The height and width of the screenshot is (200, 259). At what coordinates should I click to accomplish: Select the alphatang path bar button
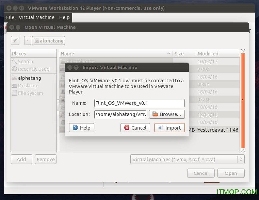click(x=48, y=40)
